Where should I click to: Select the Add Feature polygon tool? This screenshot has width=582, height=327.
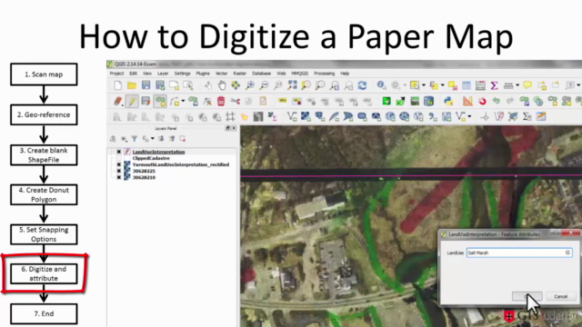(x=160, y=101)
